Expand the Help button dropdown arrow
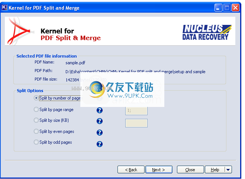Viewport: 245px width, 179px height. click(228, 170)
